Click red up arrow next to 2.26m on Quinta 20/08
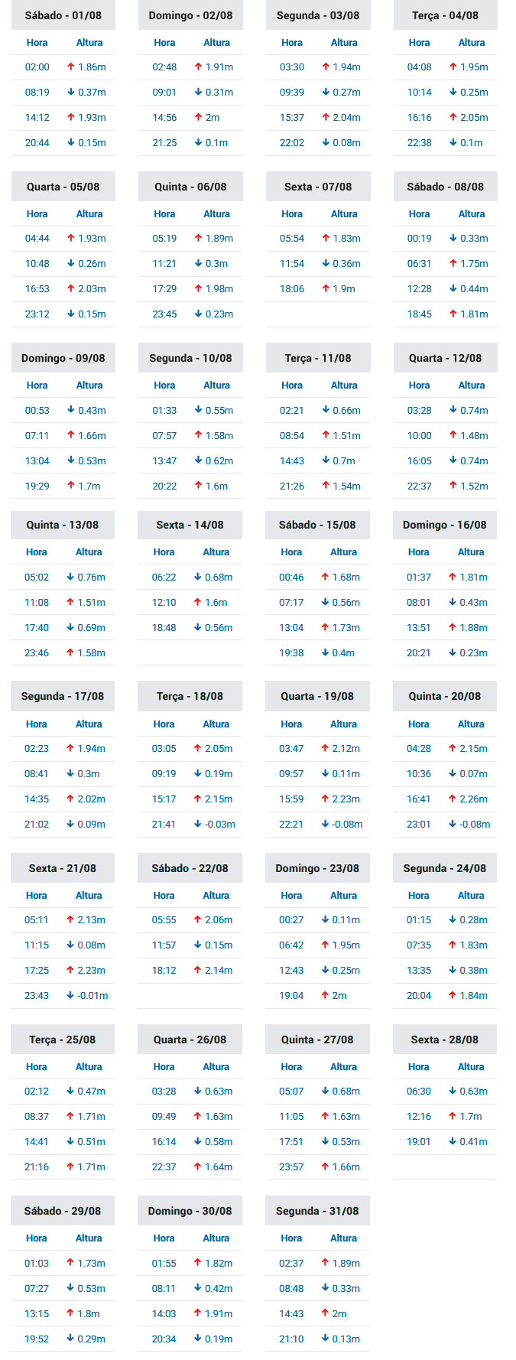Viewport: 516px width, 1360px height. click(452, 799)
